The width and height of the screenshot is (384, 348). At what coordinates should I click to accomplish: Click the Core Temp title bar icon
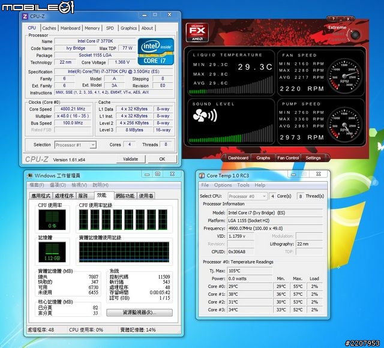pyautogui.click(x=202, y=176)
